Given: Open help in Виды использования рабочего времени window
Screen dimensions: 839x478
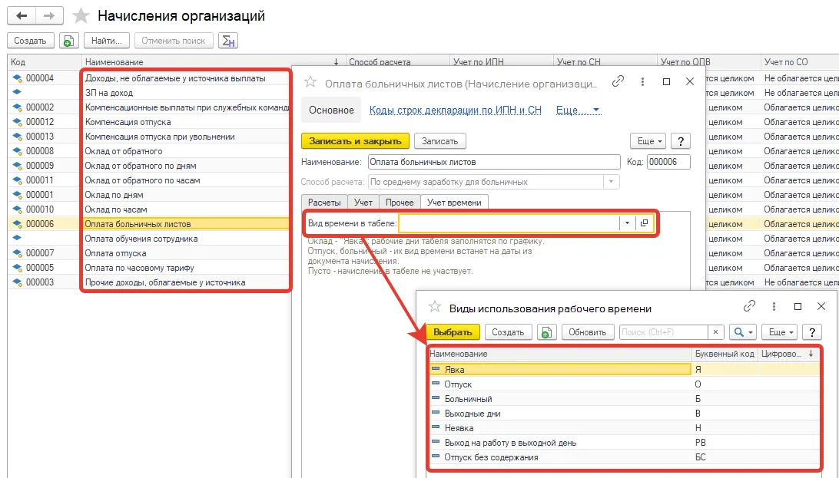Looking at the screenshot, I should (x=811, y=332).
